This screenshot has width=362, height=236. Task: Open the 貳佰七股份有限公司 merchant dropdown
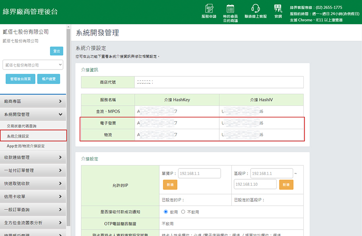(x=33, y=65)
